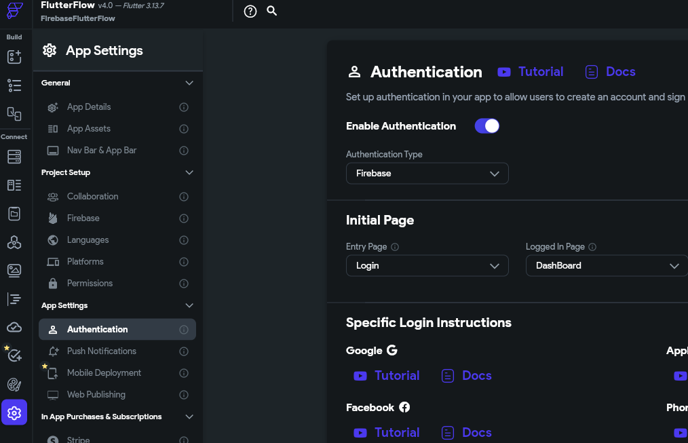Image resolution: width=688 pixels, height=443 pixels.
Task: Open the FlutterFlow logo home icon
Action: point(14,9)
